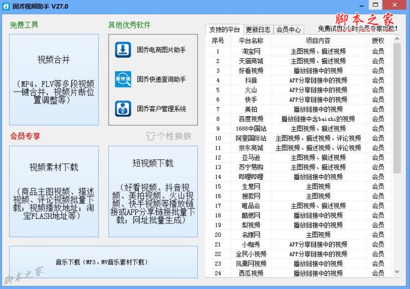
Task: Open the 视频合并 tool
Action: [54, 79]
